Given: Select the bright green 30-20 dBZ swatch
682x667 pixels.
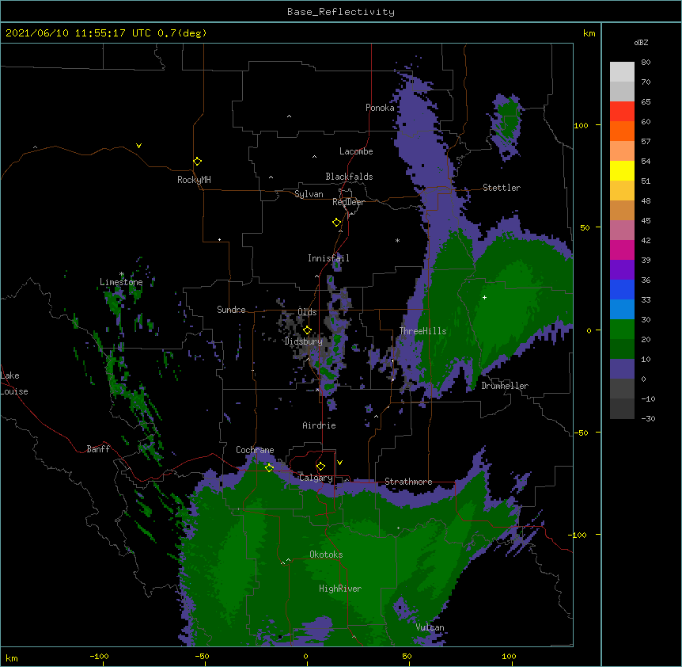Looking at the screenshot, I should (x=622, y=330).
